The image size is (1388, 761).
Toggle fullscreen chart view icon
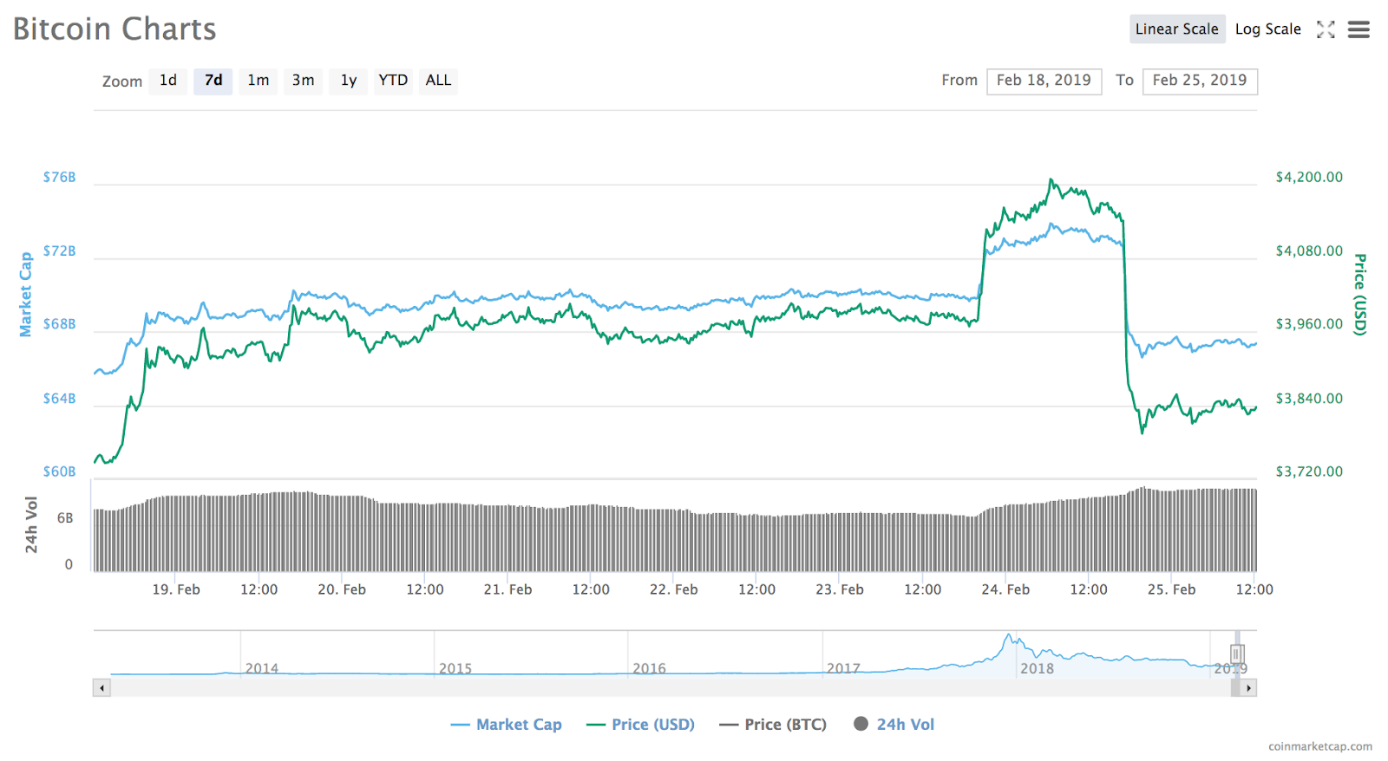click(x=1326, y=29)
